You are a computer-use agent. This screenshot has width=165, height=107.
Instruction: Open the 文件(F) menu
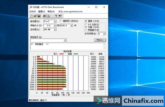click(x=33, y=12)
